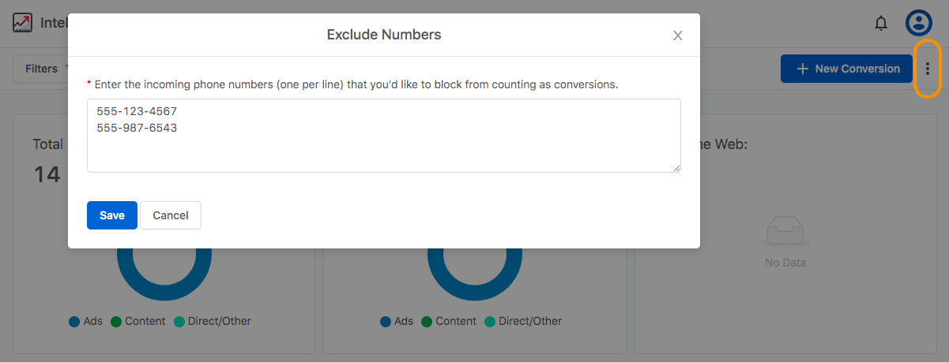
Task: Toggle the Content legend in the middle chart
Action: 449,321
